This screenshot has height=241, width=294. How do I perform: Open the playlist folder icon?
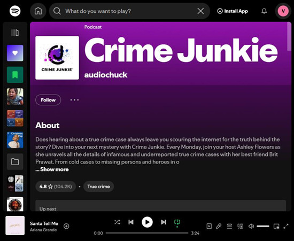coord(15,162)
